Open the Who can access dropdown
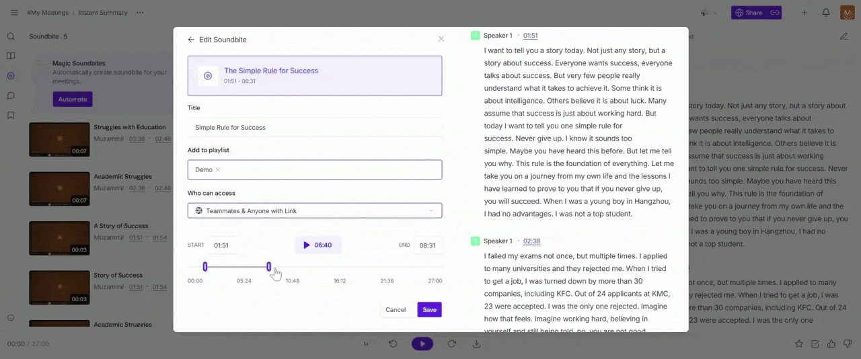The width and height of the screenshot is (861, 359). point(315,210)
